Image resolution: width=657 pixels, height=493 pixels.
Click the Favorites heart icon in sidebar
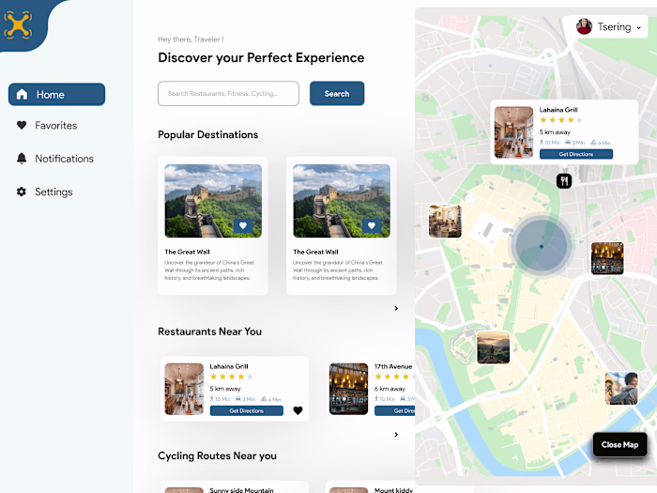pyautogui.click(x=22, y=125)
